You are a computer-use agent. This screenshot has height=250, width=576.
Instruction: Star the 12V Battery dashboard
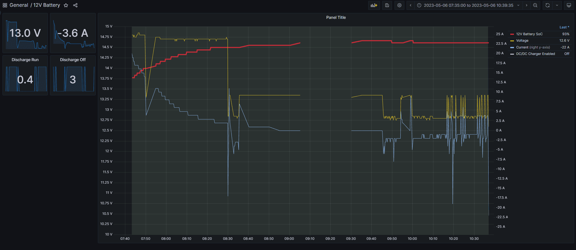click(x=66, y=5)
